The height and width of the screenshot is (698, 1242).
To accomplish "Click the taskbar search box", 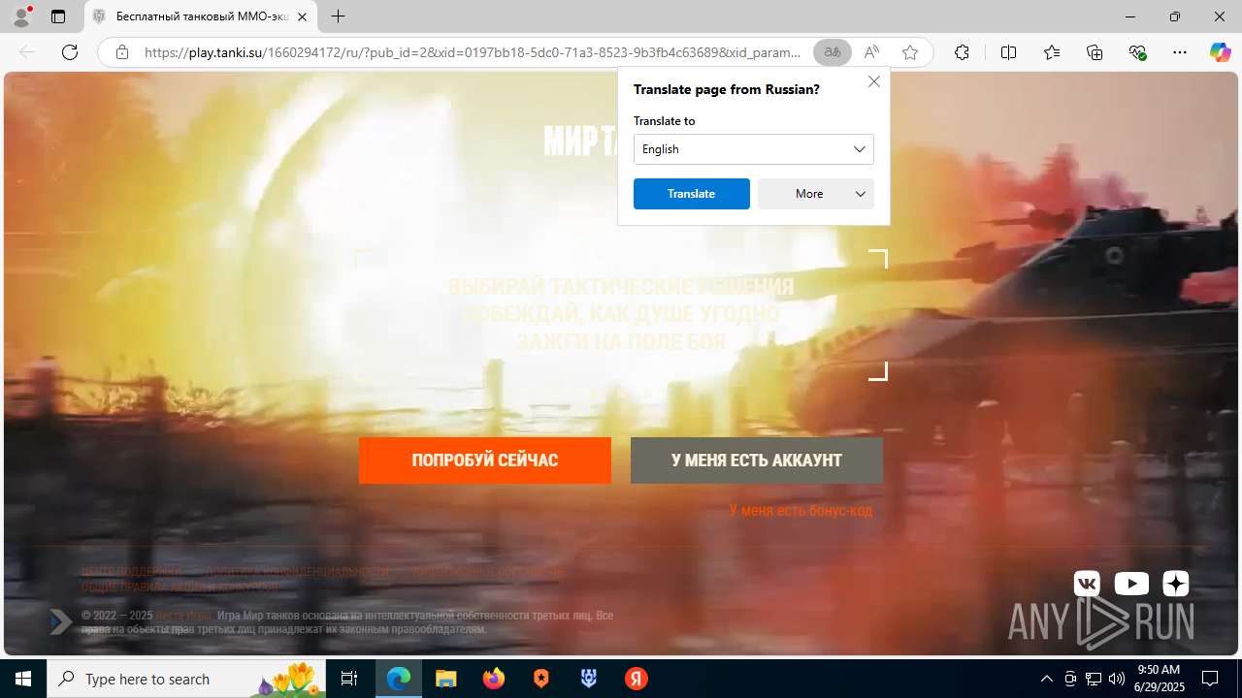I will [188, 679].
